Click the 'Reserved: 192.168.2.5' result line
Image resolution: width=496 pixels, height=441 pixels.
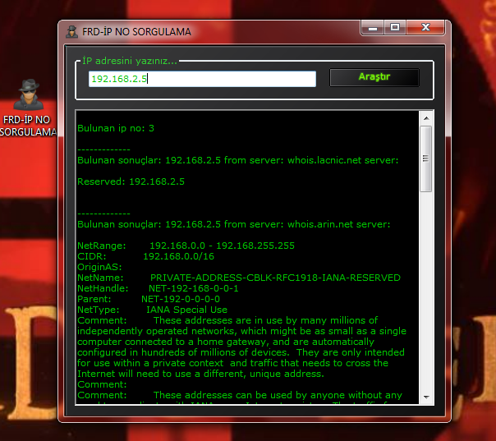point(131,181)
